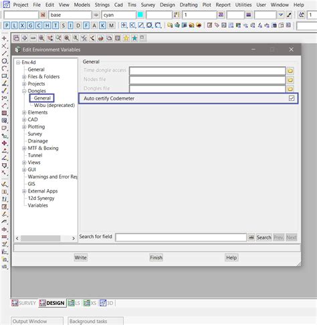The height and width of the screenshot is (325, 317).
Task: Browse folder for Time dongle access
Action: click(290, 71)
